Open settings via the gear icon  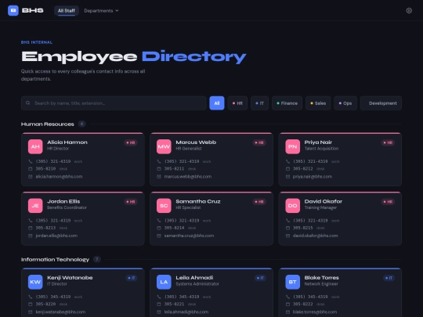tap(409, 10)
